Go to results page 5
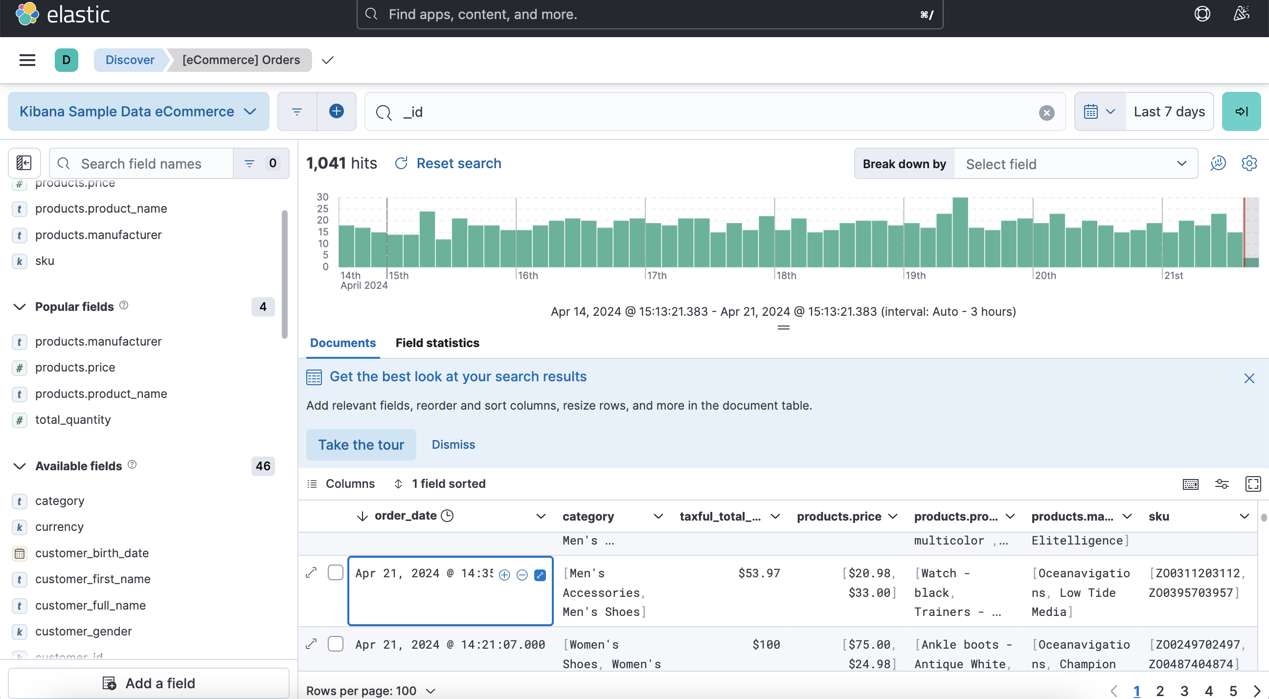The height and width of the screenshot is (699, 1269). pyautogui.click(x=1233, y=691)
